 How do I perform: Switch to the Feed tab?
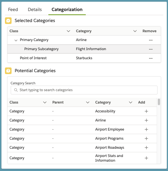pyautogui.click(x=13, y=9)
